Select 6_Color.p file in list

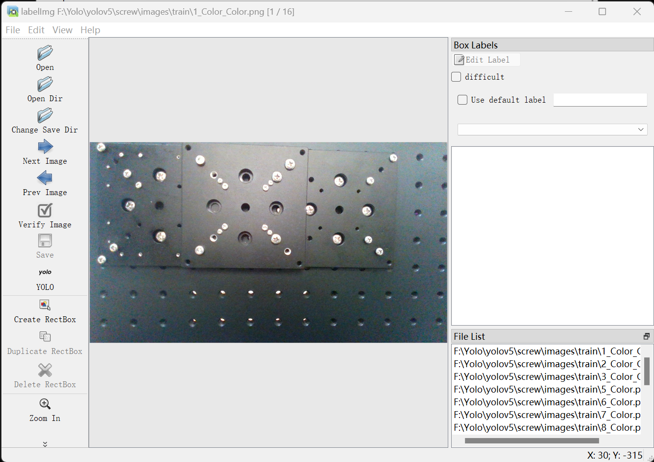[547, 402]
